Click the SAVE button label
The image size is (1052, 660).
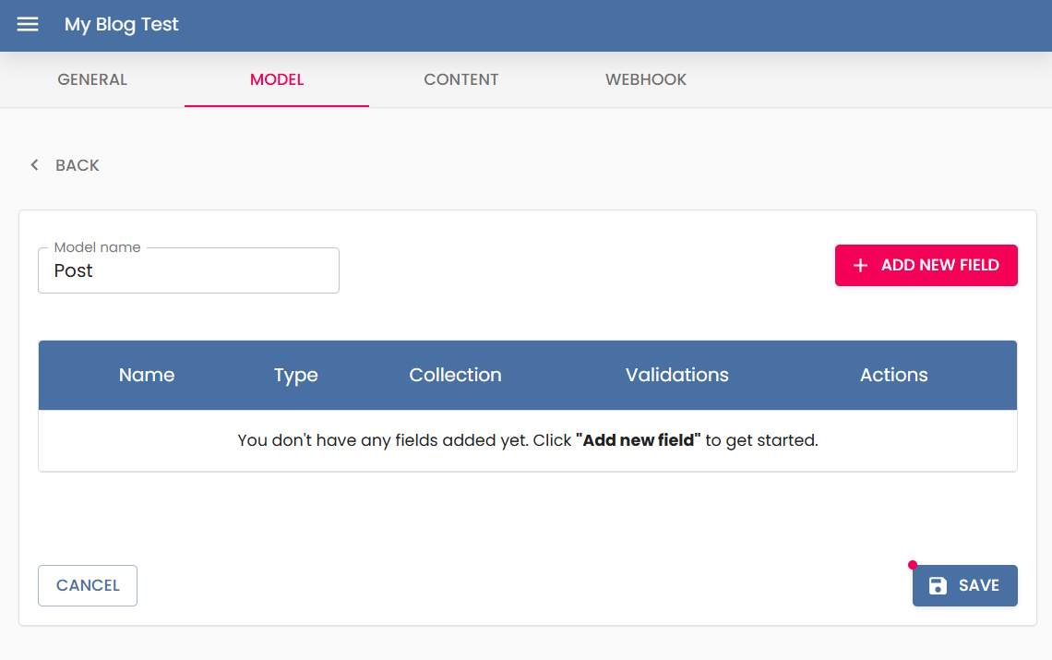(978, 585)
